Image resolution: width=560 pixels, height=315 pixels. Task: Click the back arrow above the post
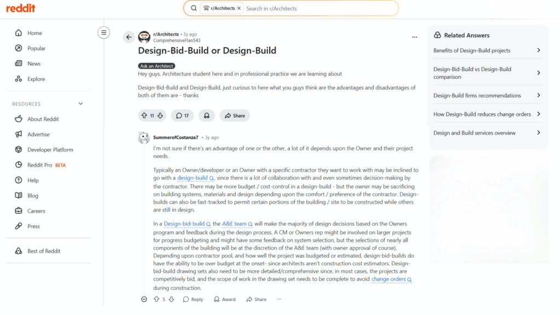[129, 37]
